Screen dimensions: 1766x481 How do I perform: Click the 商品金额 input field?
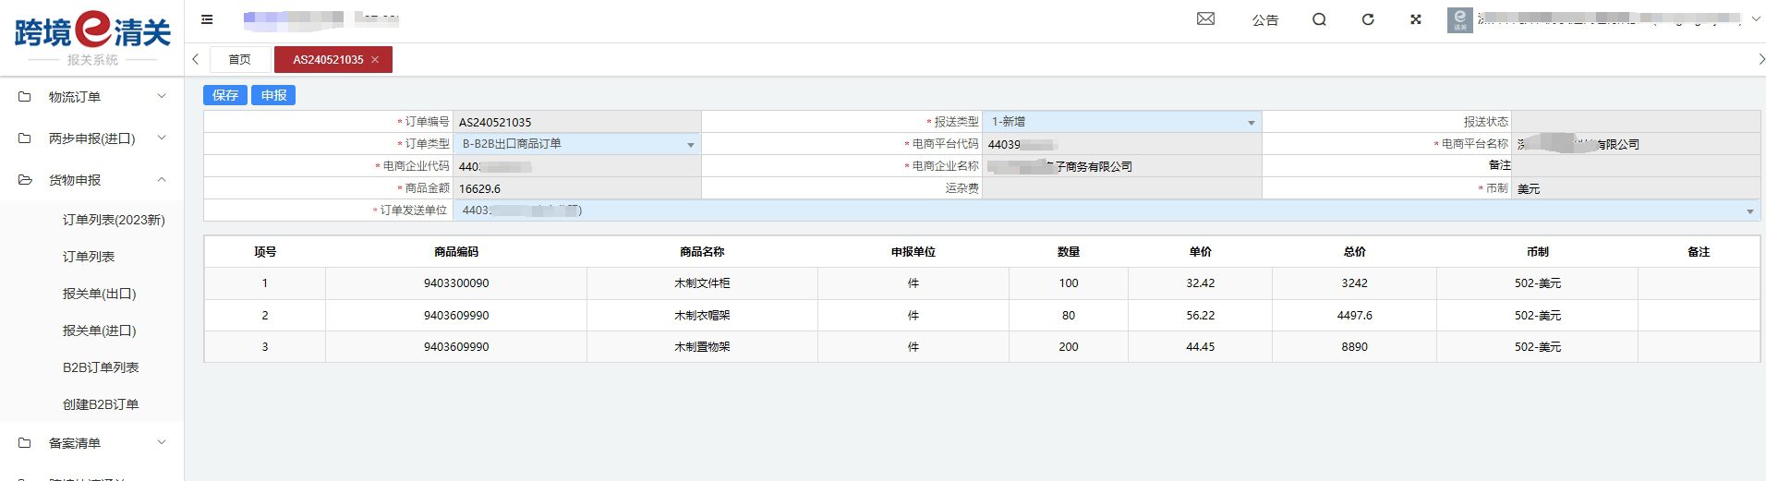pos(576,188)
